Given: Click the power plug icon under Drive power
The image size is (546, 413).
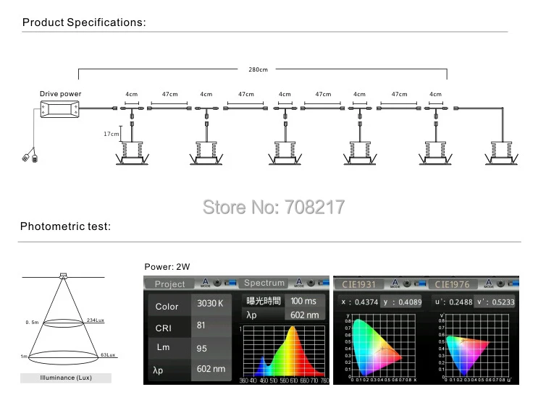Looking at the screenshot, I should click(x=30, y=156).
